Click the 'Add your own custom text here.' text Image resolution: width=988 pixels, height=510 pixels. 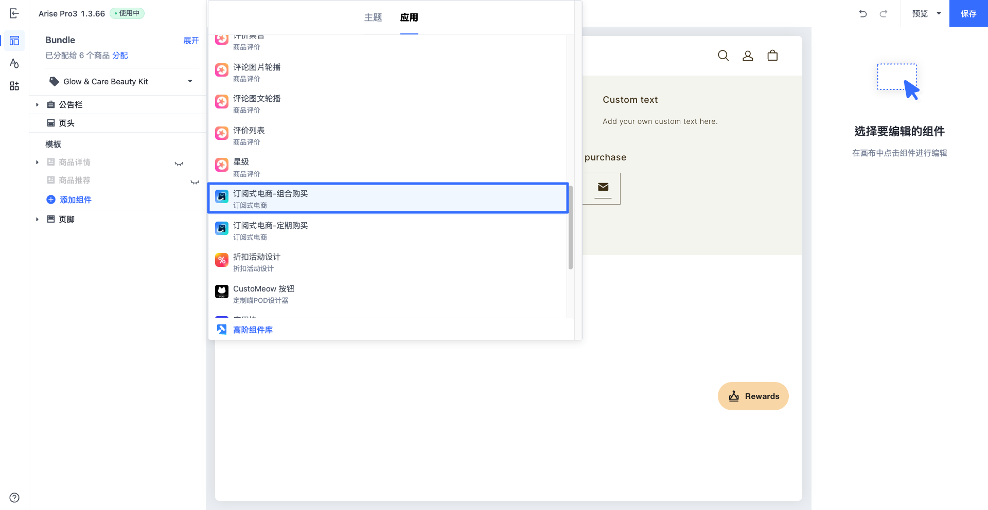click(x=660, y=121)
